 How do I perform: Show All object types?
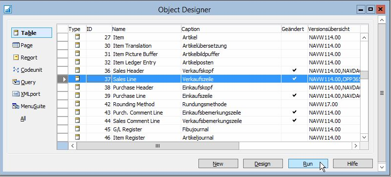click(x=23, y=118)
